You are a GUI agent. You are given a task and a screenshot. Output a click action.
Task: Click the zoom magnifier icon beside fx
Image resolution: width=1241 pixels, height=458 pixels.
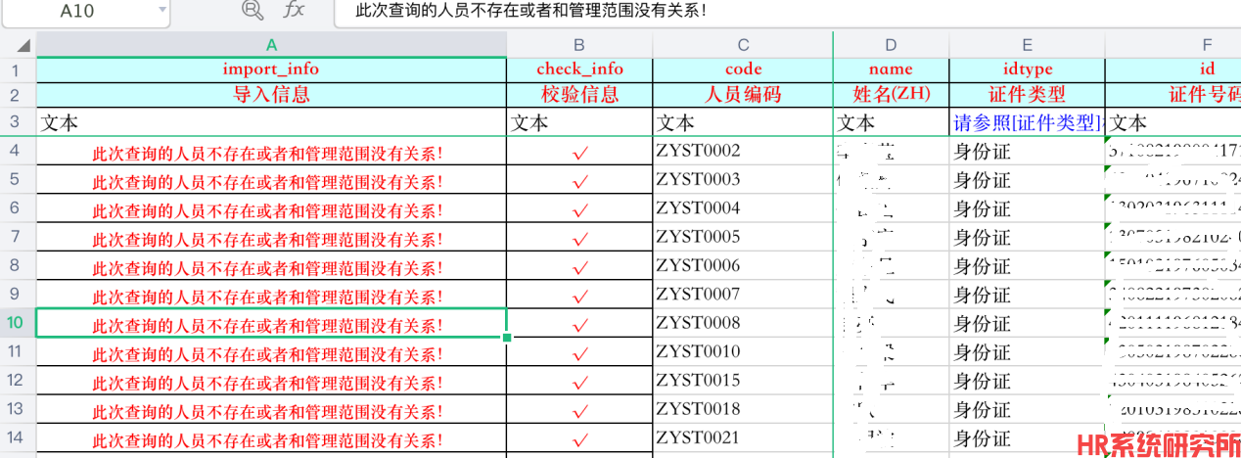click(253, 11)
